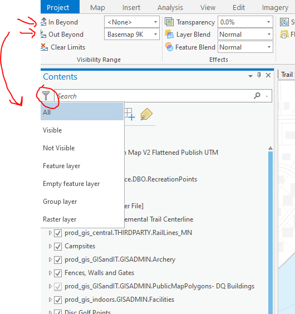The image size is (295, 314).
Task: Switch to the Edit ribbon tab
Action: [239, 7]
